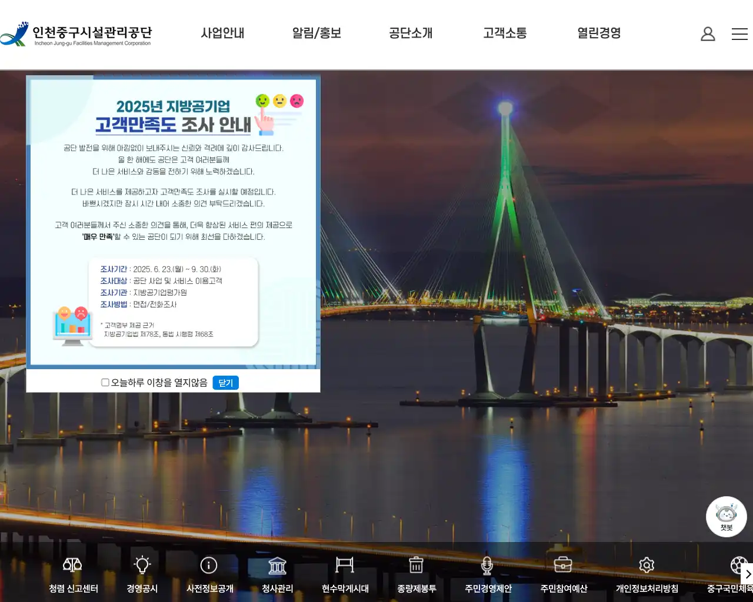
Task: Open the 사업안내 navigation menu
Action: [223, 34]
